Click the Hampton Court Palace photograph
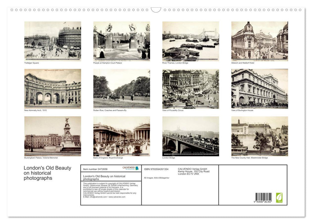Image resolution: width=312 pixels, height=224 pixels. (121, 41)
